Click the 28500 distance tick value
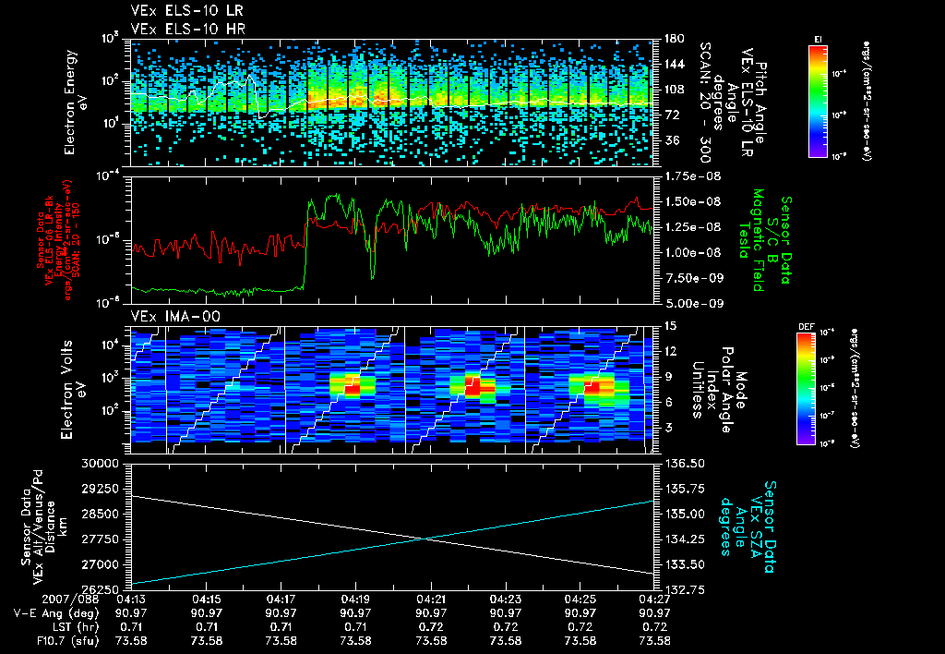 point(100,514)
